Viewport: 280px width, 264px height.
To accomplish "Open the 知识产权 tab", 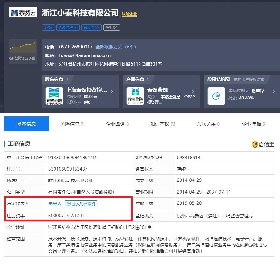I will pos(162,124).
